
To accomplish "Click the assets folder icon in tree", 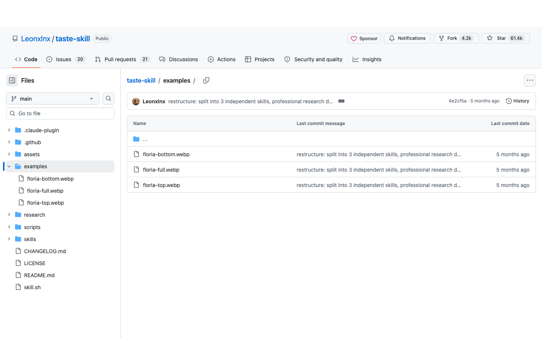I will point(18,154).
